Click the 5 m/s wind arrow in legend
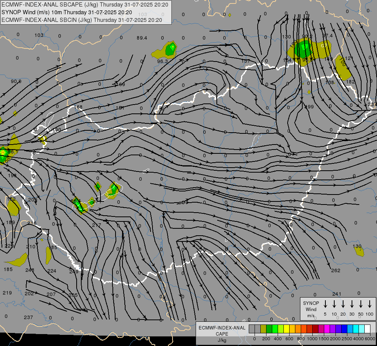377x346 pixels. (325, 304)
